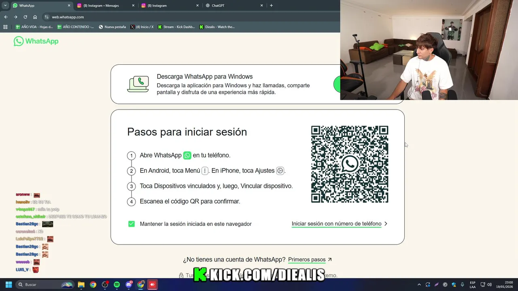This screenshot has height=291, width=518.
Task: Open the Diealis - Watch bookmark
Action: click(217, 27)
